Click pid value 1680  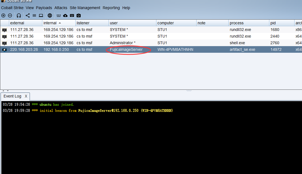point(275,30)
